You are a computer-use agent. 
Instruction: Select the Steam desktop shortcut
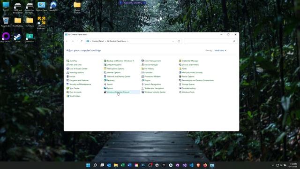tap(18, 38)
